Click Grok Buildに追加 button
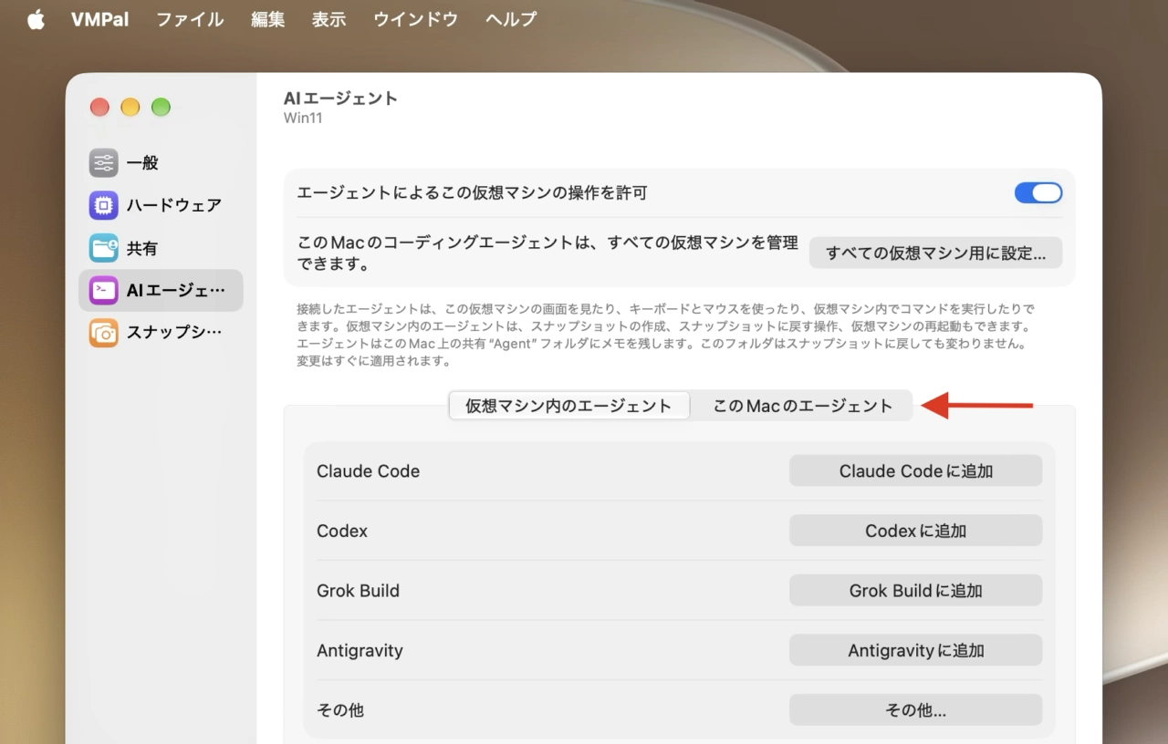The image size is (1168, 744). pos(915,590)
